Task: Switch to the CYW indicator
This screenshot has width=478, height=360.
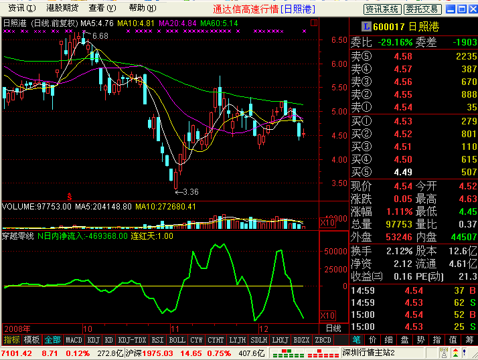Action: click(x=196, y=340)
